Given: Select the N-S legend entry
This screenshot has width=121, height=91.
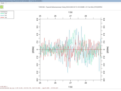Looking at the screenshot, I should [4, 15].
